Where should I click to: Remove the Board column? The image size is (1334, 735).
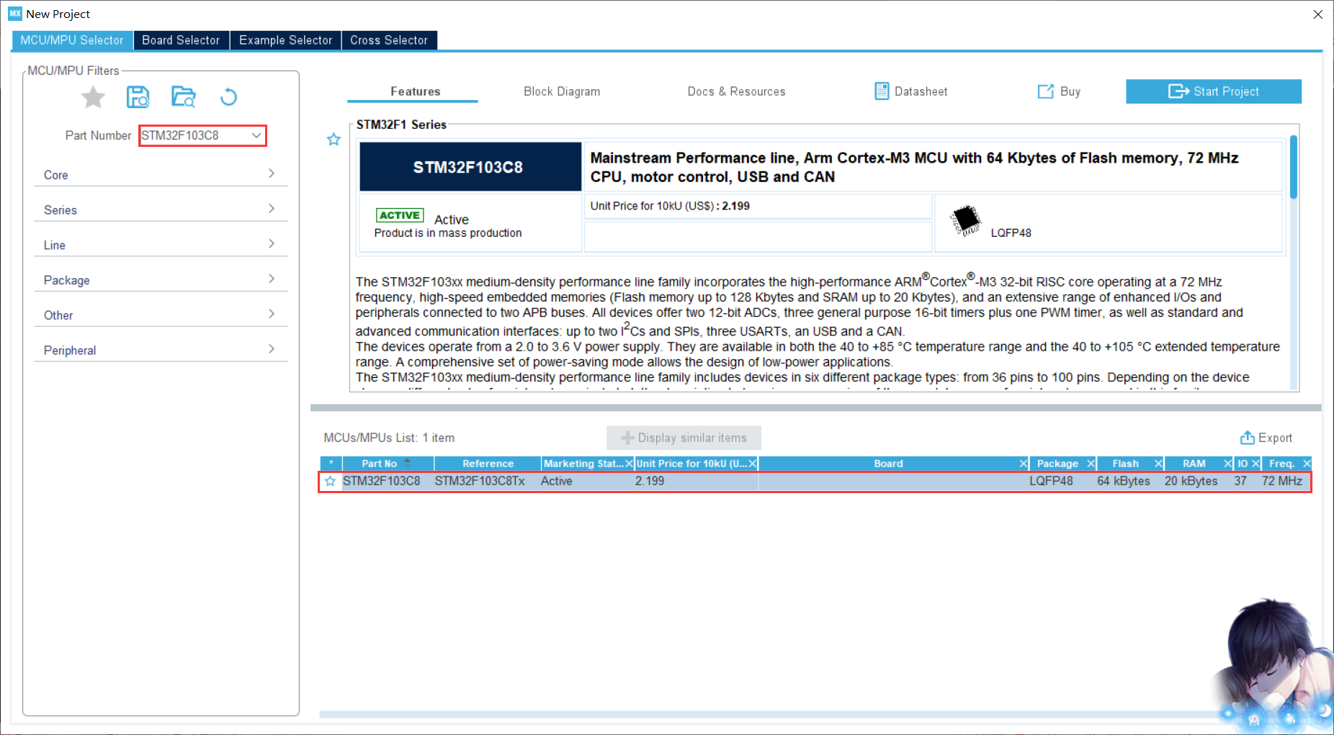coord(1024,464)
